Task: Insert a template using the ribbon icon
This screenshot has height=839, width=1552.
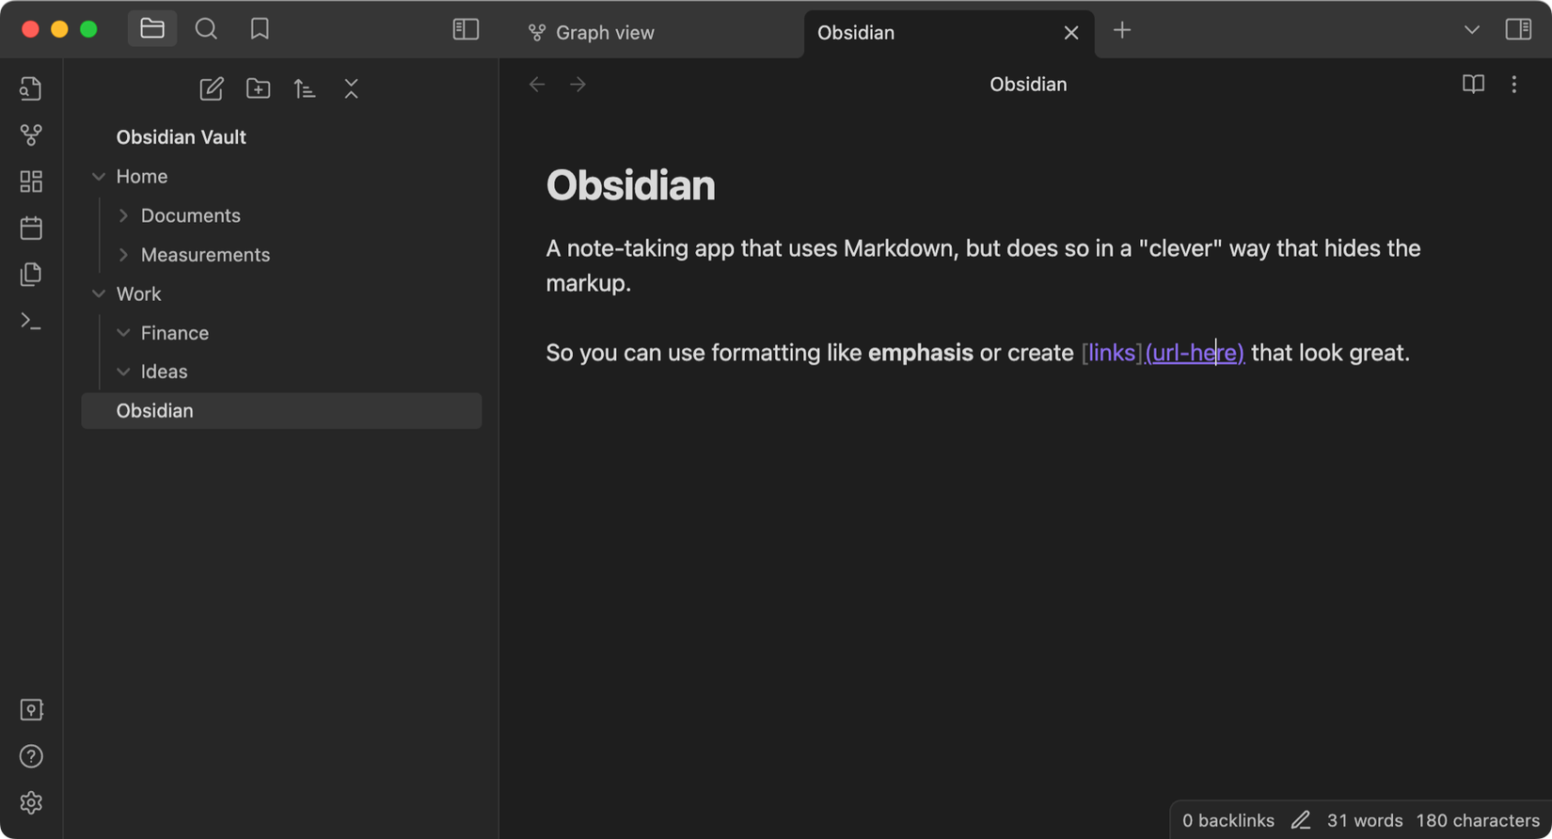Action: tap(31, 274)
